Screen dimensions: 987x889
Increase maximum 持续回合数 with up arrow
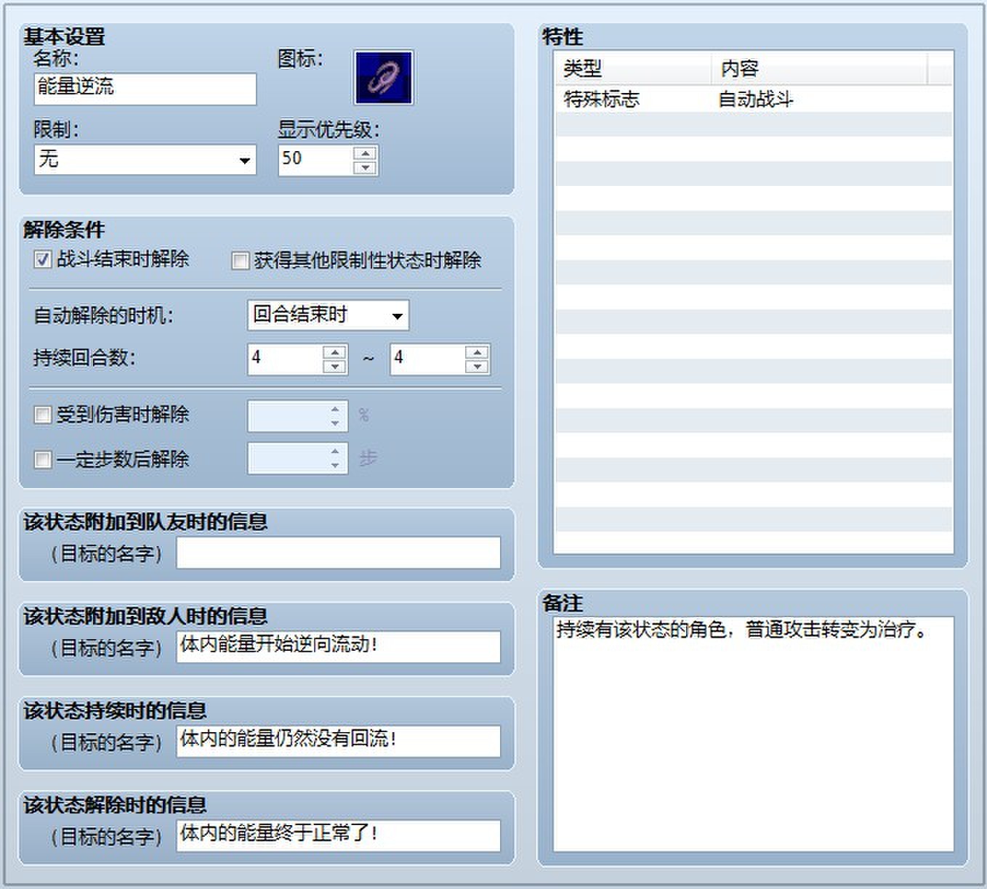tap(477, 352)
